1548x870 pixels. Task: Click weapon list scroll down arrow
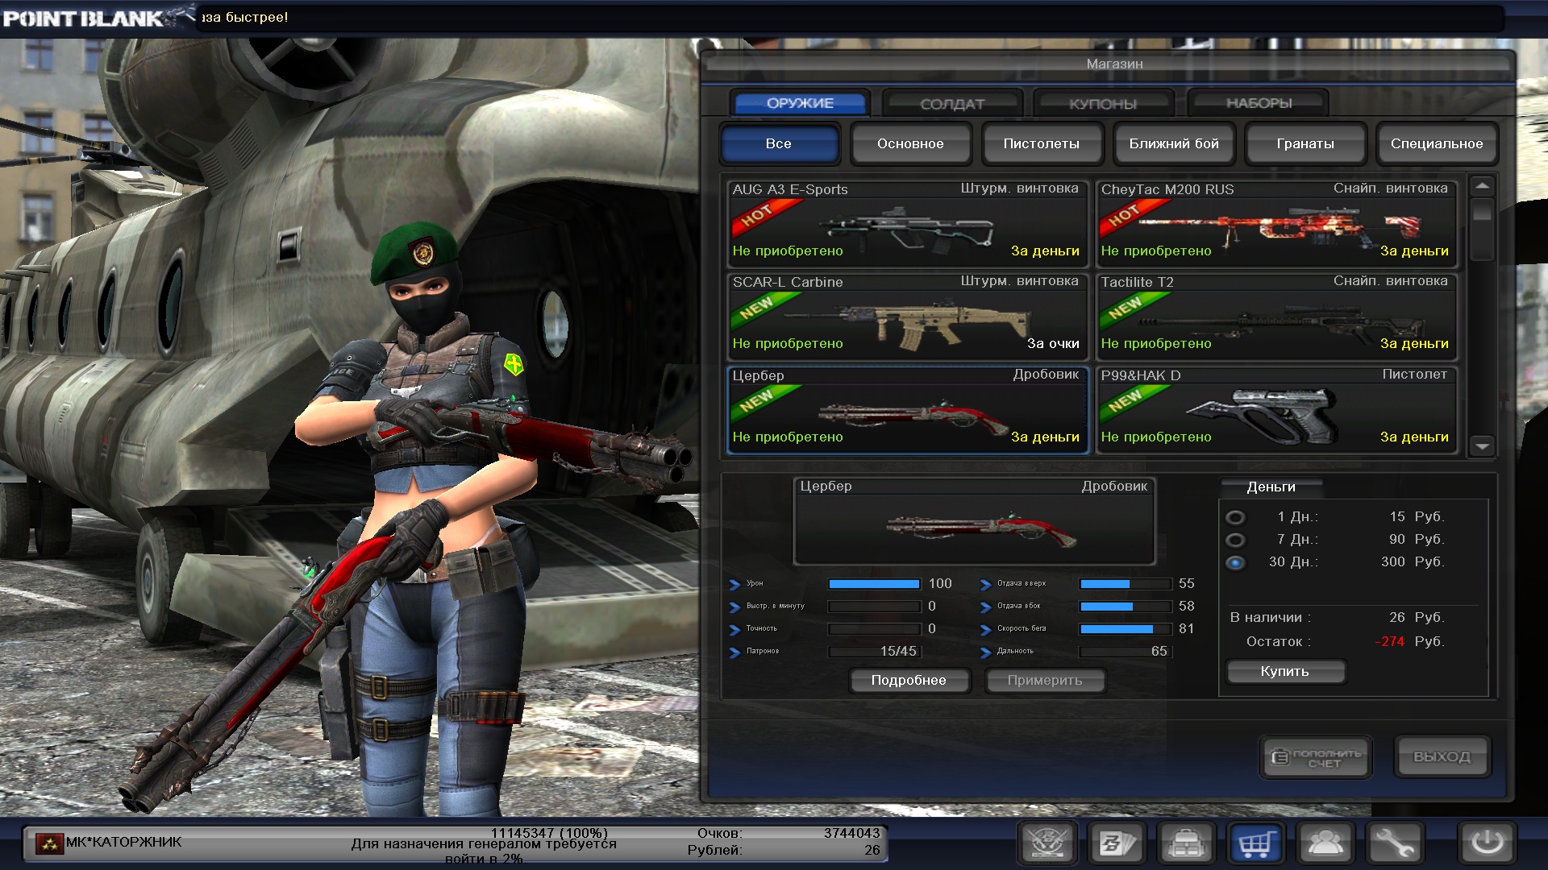(x=1482, y=445)
